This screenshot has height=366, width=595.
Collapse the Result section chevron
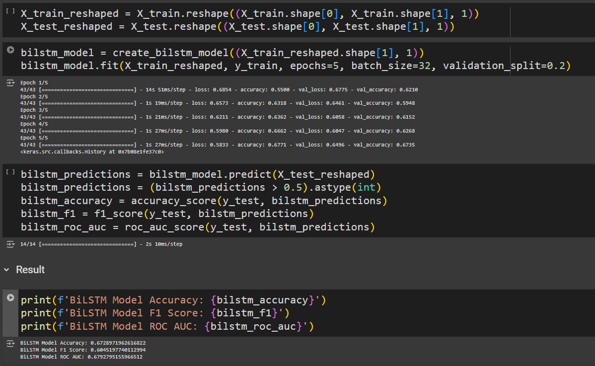tap(6, 270)
